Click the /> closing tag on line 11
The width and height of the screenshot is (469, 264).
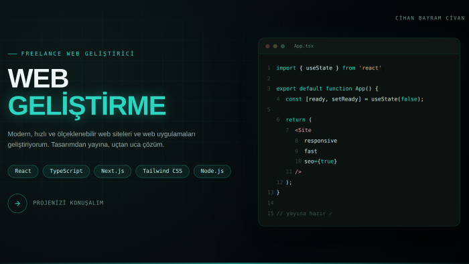[x=298, y=172]
